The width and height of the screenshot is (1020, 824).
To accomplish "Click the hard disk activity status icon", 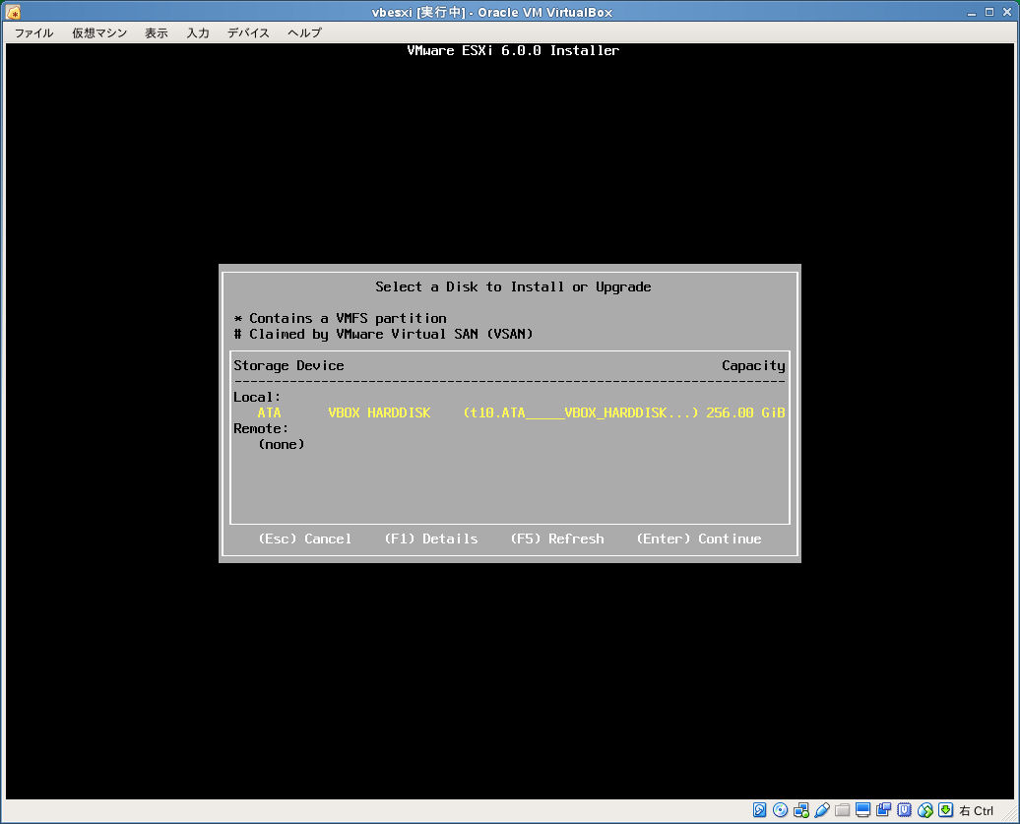I will [x=759, y=809].
